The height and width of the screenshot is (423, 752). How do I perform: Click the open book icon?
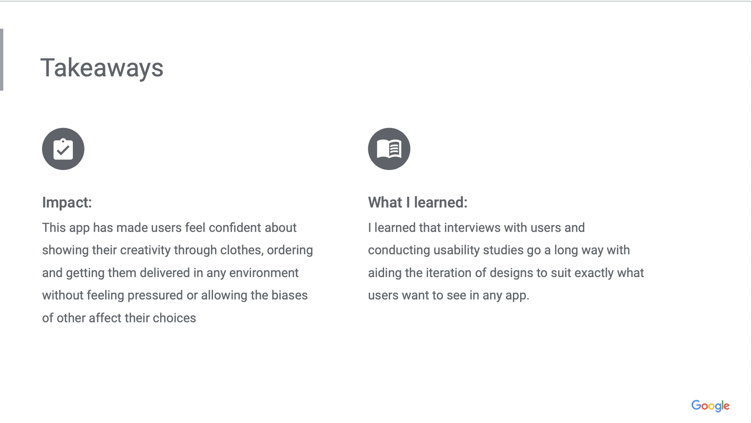(389, 149)
